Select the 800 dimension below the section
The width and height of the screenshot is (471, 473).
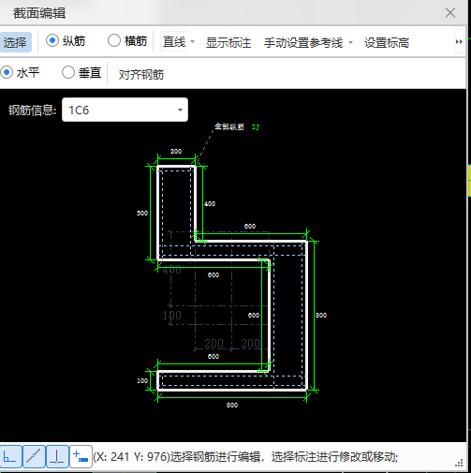[232, 406]
